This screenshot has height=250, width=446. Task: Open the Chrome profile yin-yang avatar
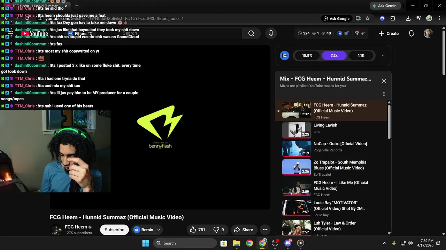[429, 18]
